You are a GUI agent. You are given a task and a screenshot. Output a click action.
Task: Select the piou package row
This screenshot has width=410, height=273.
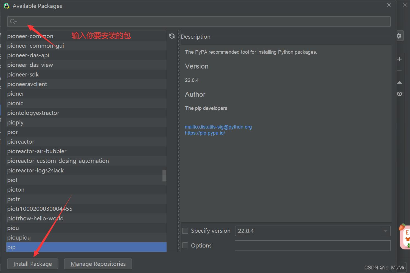(86, 228)
